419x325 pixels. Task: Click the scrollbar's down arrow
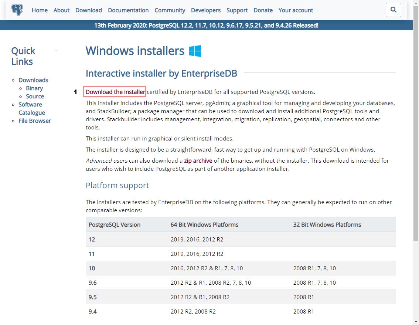click(416, 322)
